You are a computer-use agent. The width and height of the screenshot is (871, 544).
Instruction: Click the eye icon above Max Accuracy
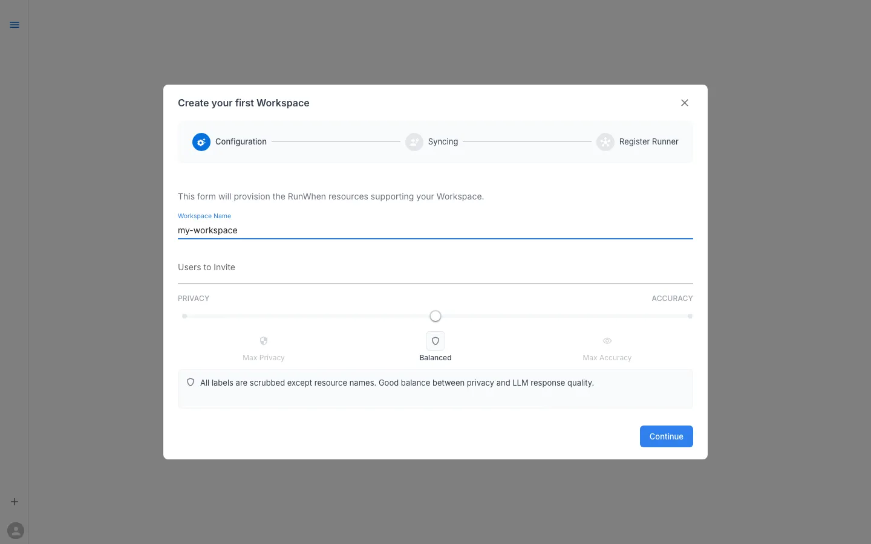pyautogui.click(x=607, y=341)
